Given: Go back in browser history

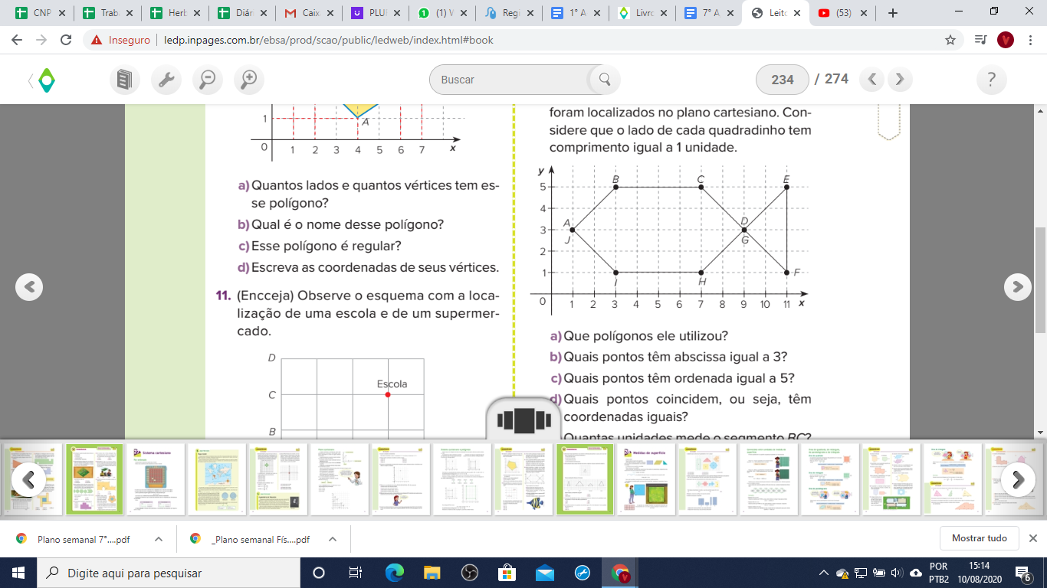Looking at the screenshot, I should click(x=17, y=40).
